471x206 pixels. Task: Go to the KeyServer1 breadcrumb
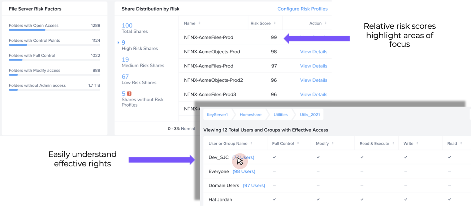[217, 115]
